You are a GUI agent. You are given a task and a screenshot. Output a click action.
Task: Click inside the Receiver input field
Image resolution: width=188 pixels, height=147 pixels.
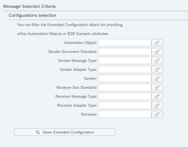[x=125, y=114]
